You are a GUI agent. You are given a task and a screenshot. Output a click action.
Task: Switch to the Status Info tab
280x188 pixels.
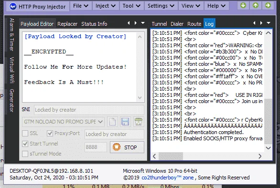click(94, 24)
